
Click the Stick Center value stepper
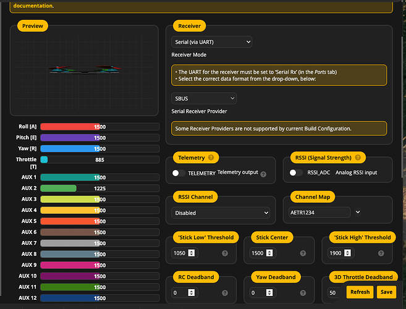(x=269, y=253)
